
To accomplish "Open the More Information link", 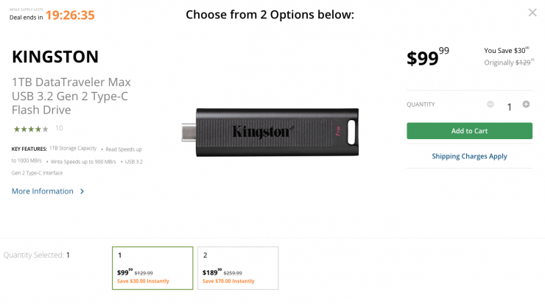I will coord(43,191).
